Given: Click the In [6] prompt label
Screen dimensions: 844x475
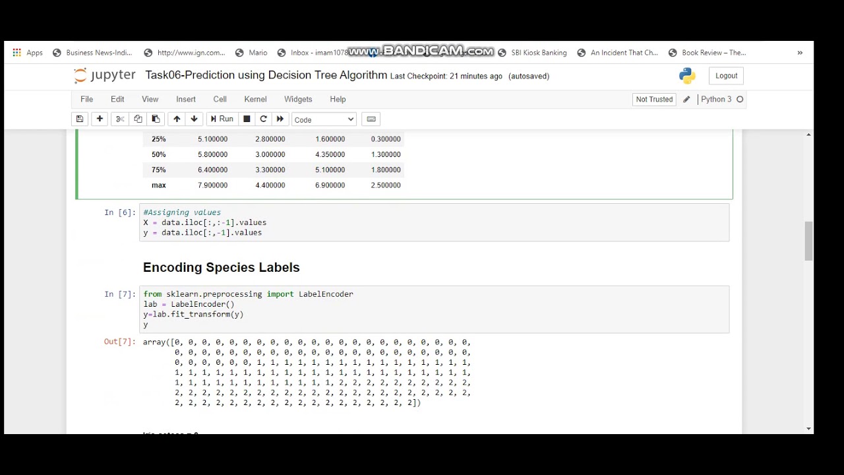Looking at the screenshot, I should pos(119,212).
